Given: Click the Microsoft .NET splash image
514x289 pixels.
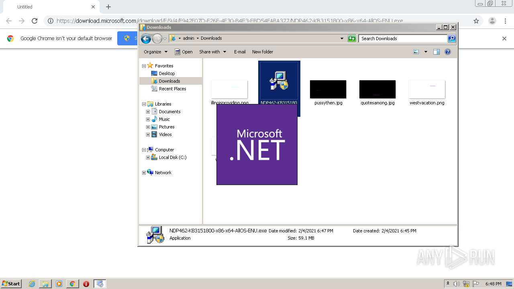Looking at the screenshot, I should click(257, 144).
